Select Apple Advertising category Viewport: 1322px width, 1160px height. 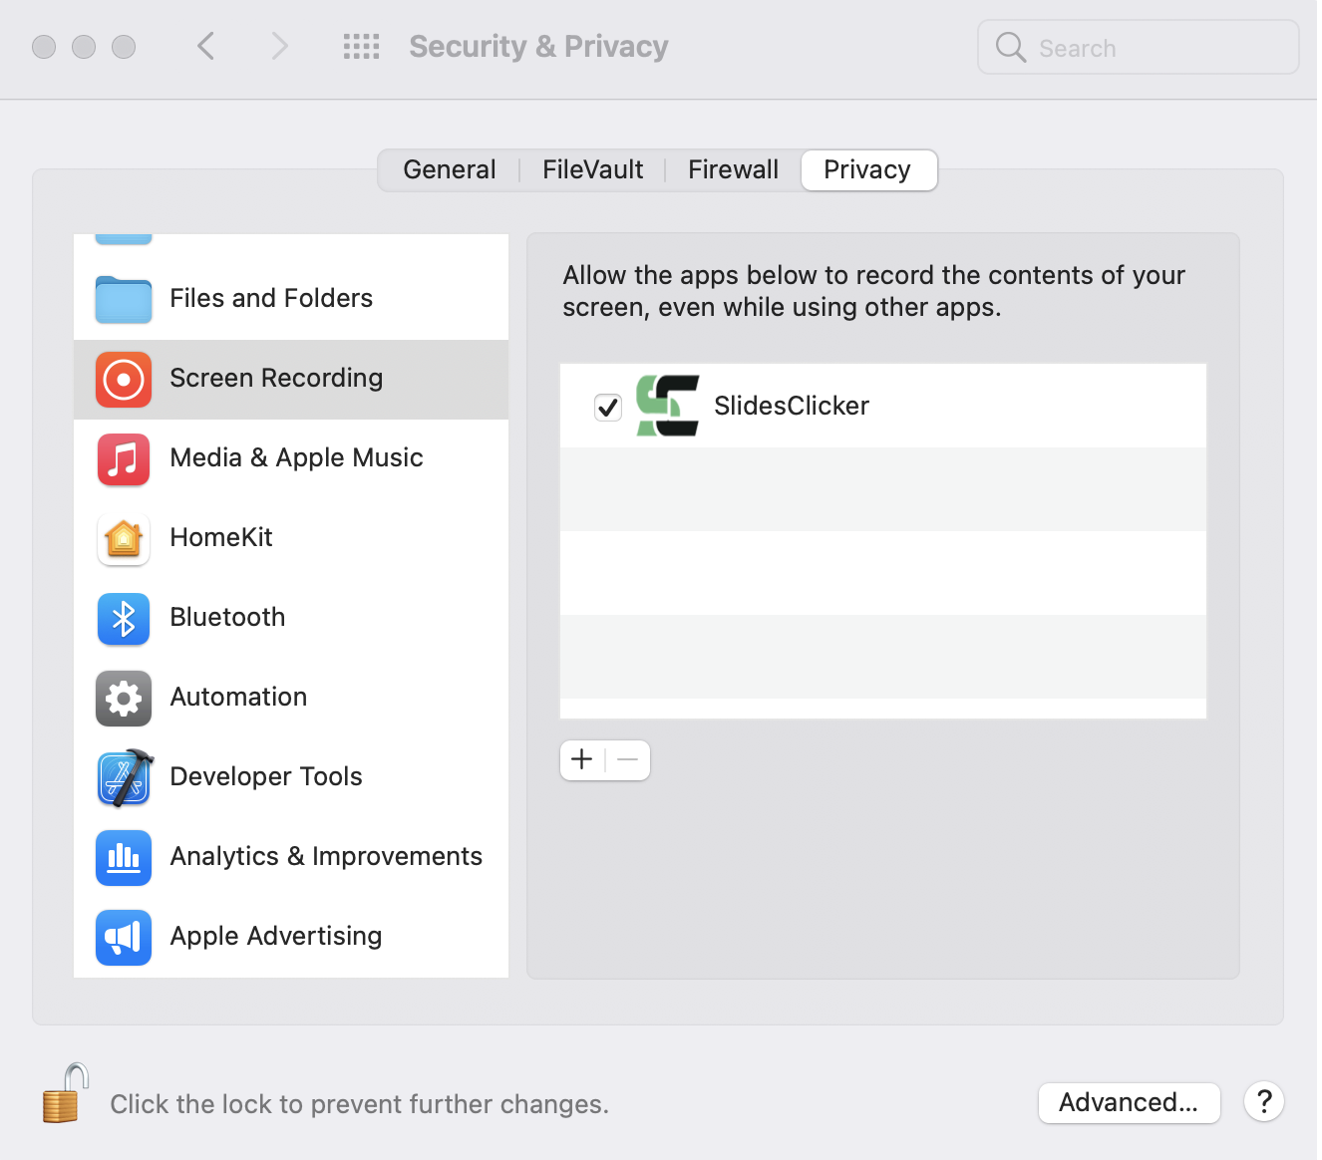[291, 938]
